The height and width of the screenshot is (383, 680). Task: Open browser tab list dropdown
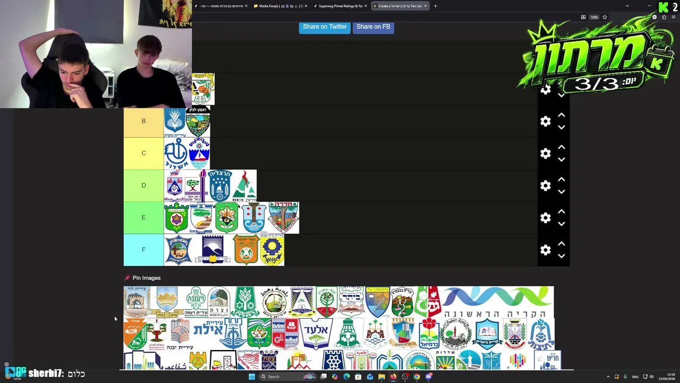tap(627, 6)
